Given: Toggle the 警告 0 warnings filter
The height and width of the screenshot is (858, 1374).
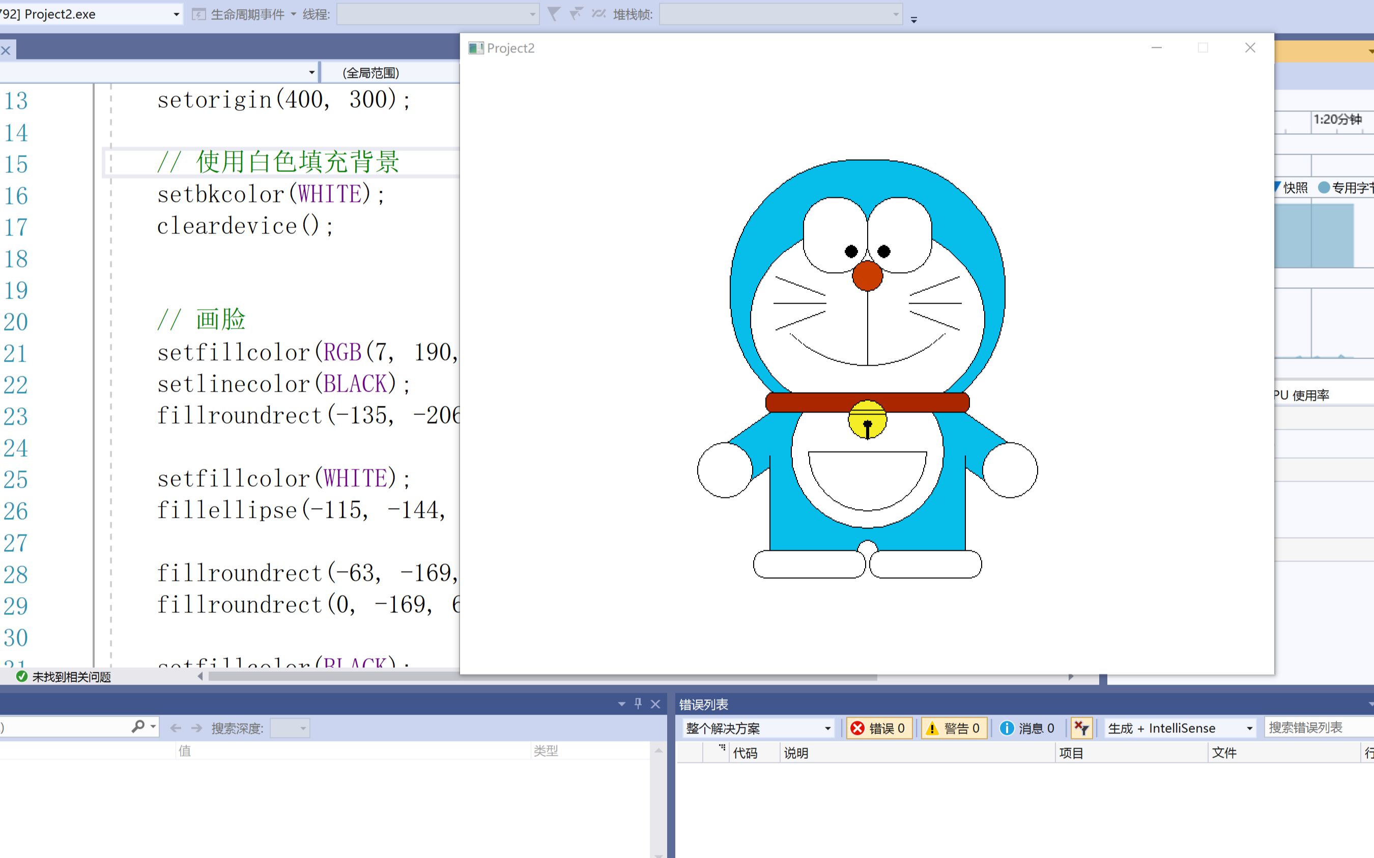Looking at the screenshot, I should pos(954,728).
